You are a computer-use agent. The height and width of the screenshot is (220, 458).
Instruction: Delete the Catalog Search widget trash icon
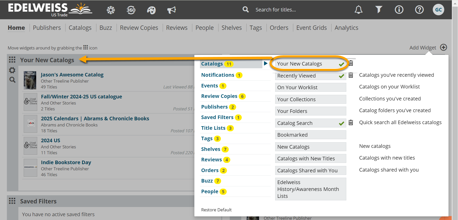pos(351,122)
